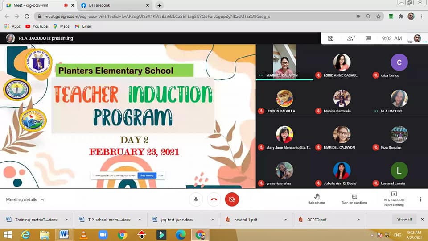
Task: Open the DEPED.pdf download
Action: click(313, 220)
